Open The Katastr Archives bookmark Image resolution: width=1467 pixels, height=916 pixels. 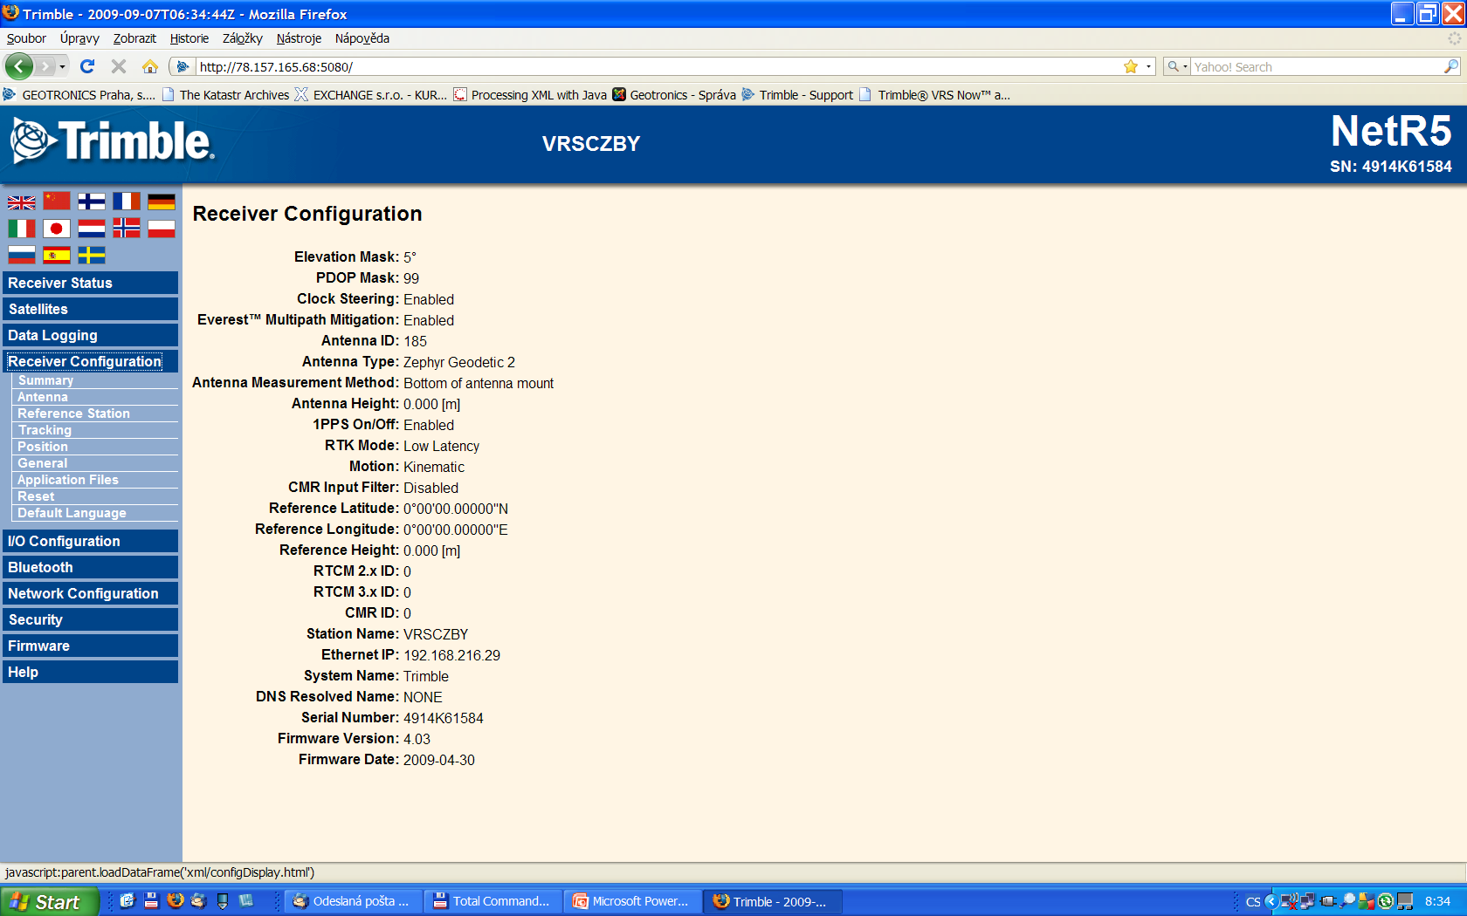(x=226, y=95)
